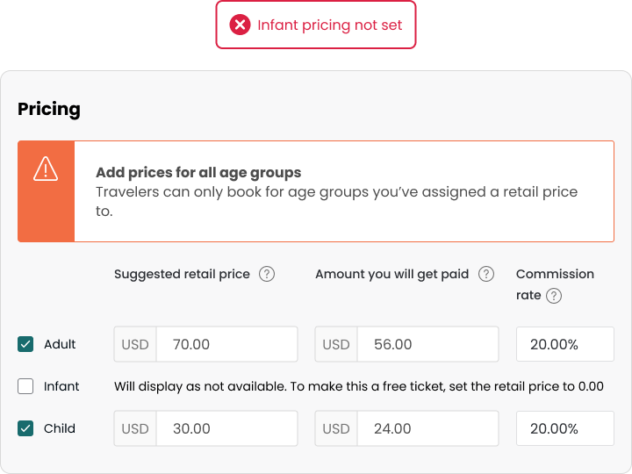The height and width of the screenshot is (474, 632).
Task: Open the Amount you will get paid help icon
Action: (486, 274)
